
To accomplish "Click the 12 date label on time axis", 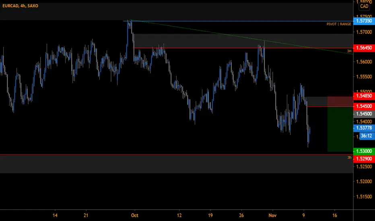I will pos(179,215).
